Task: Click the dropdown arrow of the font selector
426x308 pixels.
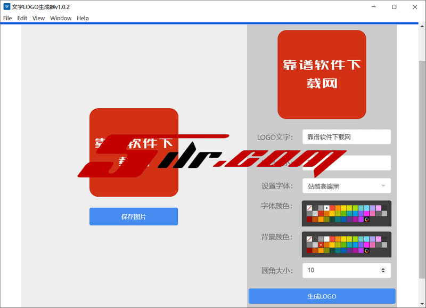Action: click(383, 186)
